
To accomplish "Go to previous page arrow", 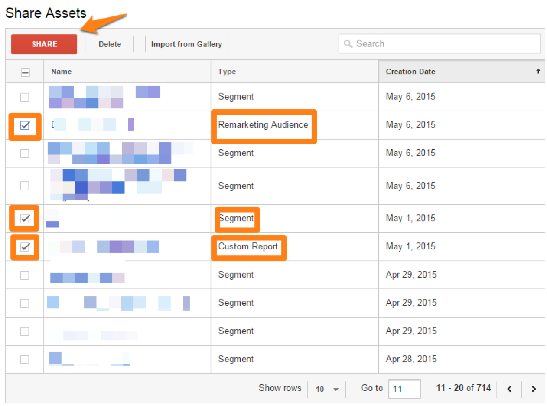I will [509, 389].
